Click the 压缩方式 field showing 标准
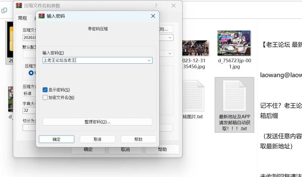 (x=30, y=93)
